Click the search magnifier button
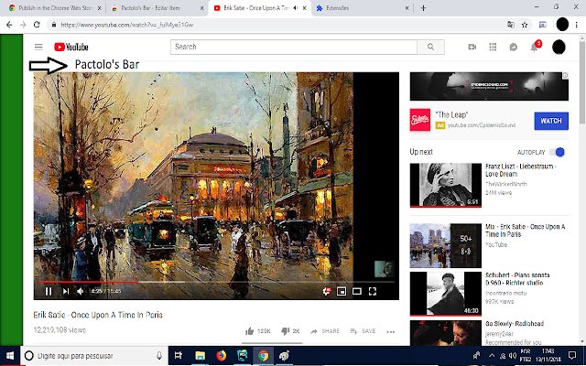Image resolution: width=586 pixels, height=366 pixels. pos(430,47)
